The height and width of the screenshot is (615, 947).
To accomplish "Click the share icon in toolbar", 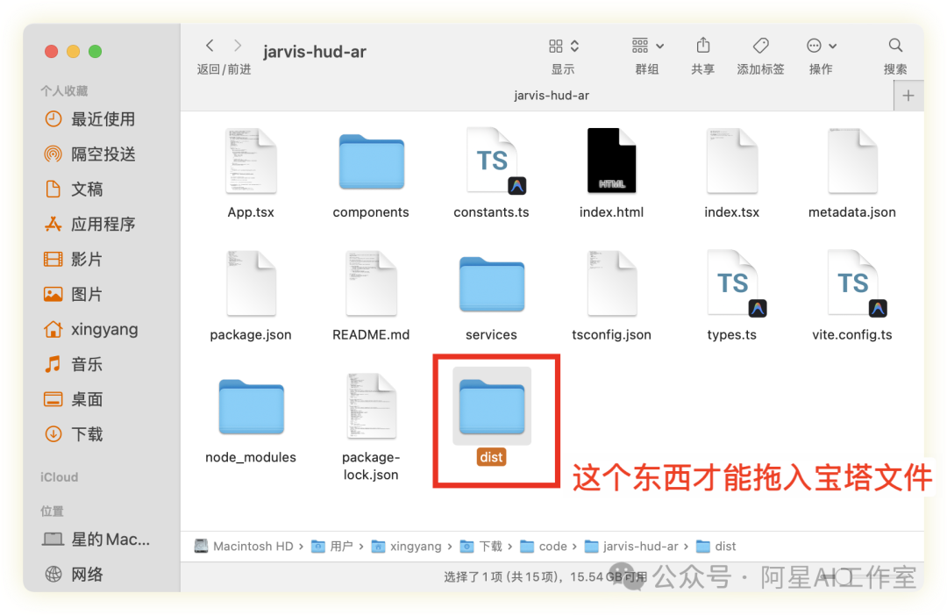I will coord(703,46).
